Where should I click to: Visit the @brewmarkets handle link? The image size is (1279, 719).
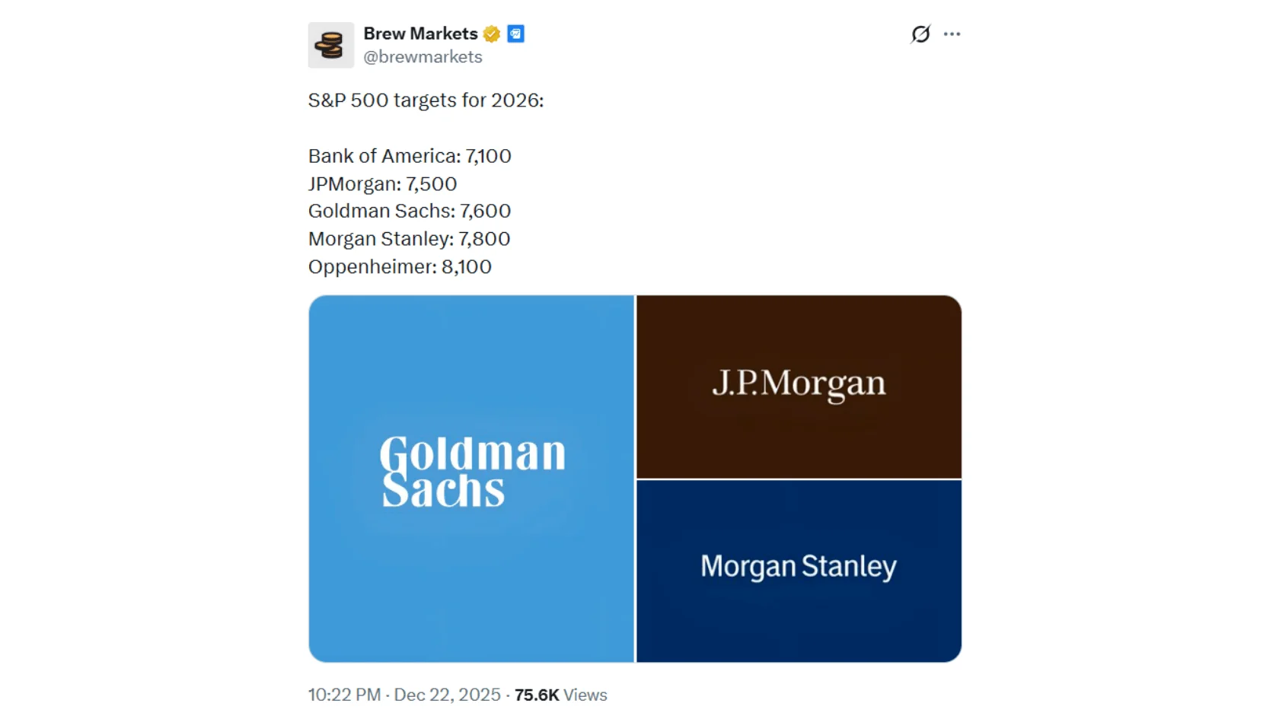(x=423, y=57)
